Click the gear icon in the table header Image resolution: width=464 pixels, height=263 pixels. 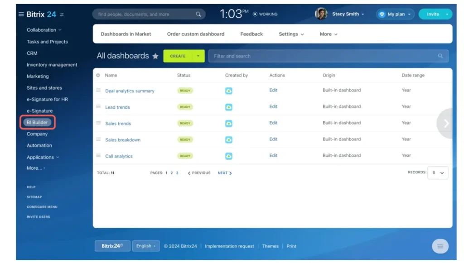[x=98, y=76]
